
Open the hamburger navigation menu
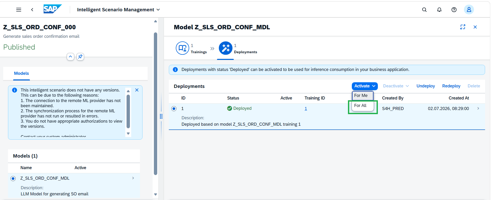(19, 10)
